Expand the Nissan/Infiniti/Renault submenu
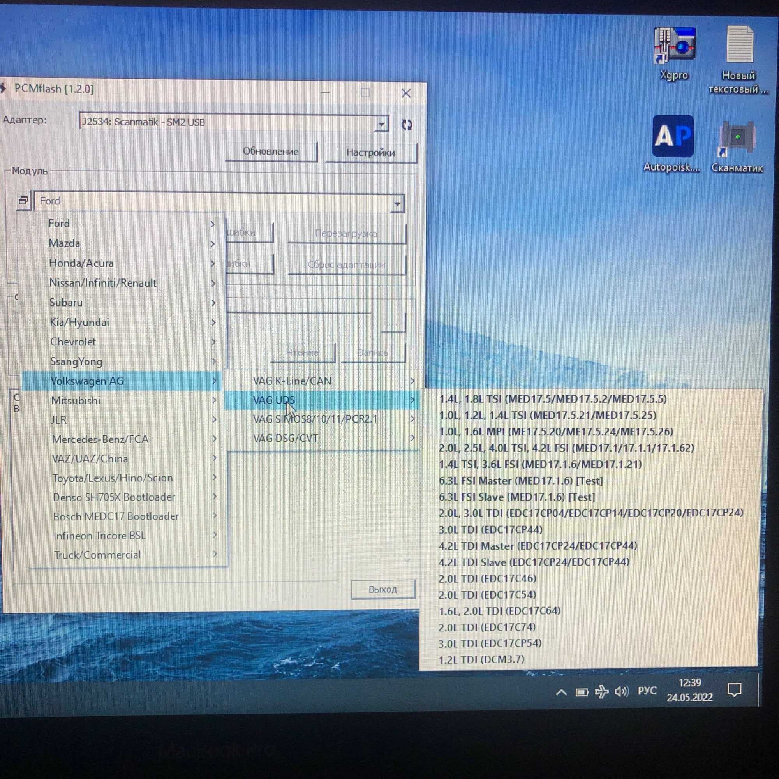The height and width of the screenshot is (779, 779). coord(122,283)
